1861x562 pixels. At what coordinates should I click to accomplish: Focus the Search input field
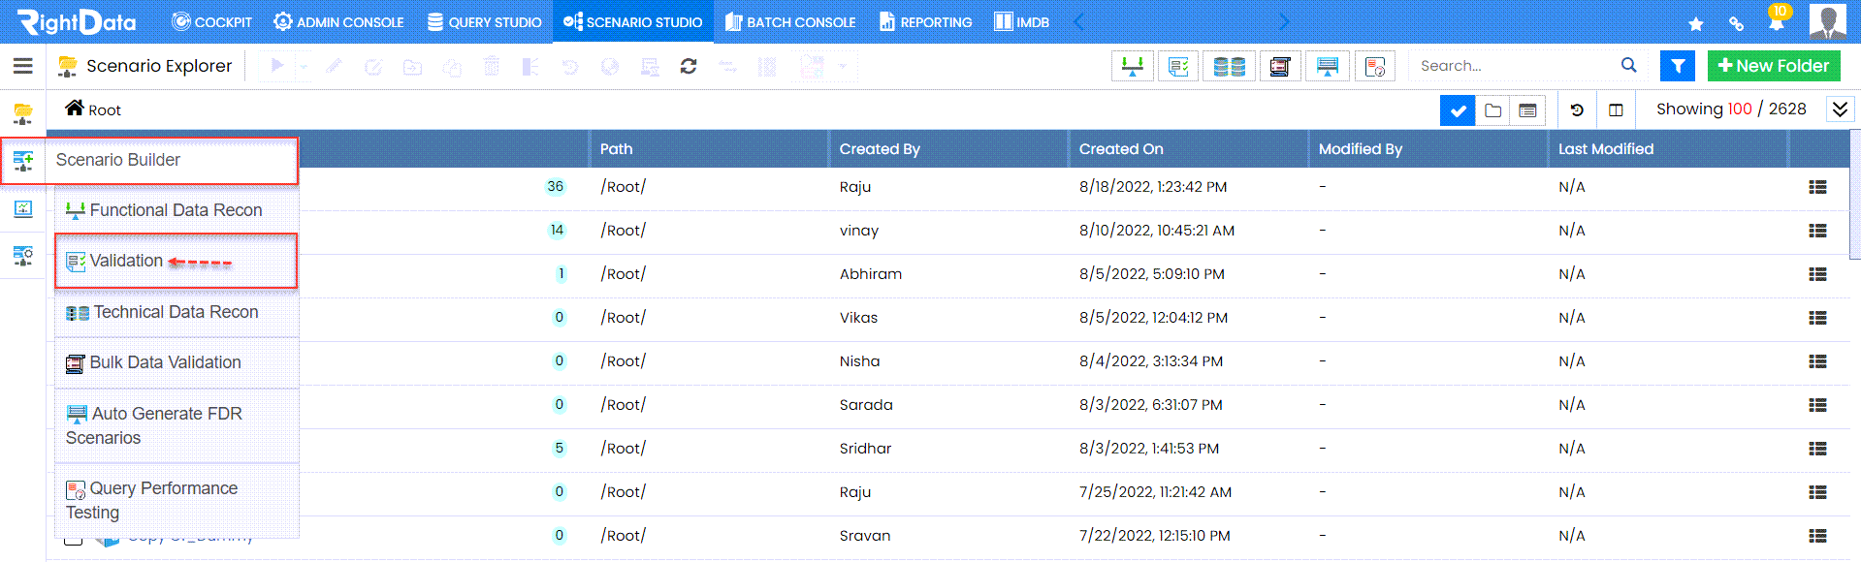[1516, 66]
